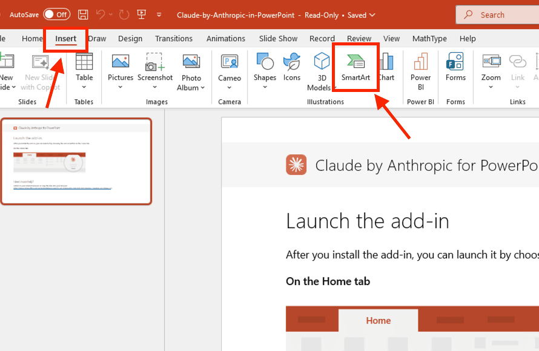Click the Power BI icon
Image resolution: width=539 pixels, height=351 pixels.
pos(421,62)
